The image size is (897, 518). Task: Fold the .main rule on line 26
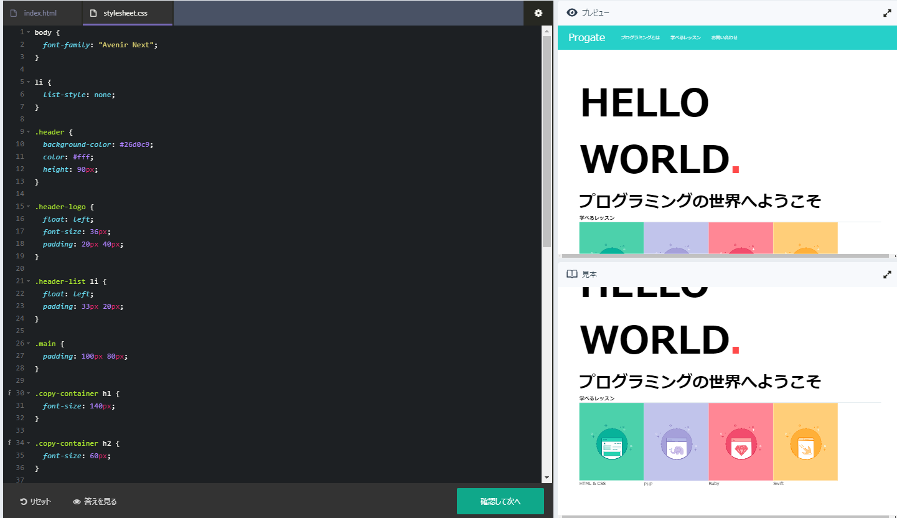29,343
